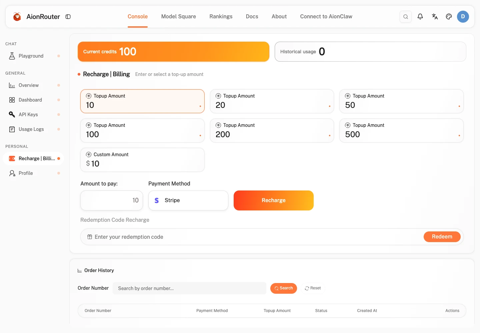The height and width of the screenshot is (333, 480).
Task: Click the Stripe S logo icon
Action: [157, 200]
